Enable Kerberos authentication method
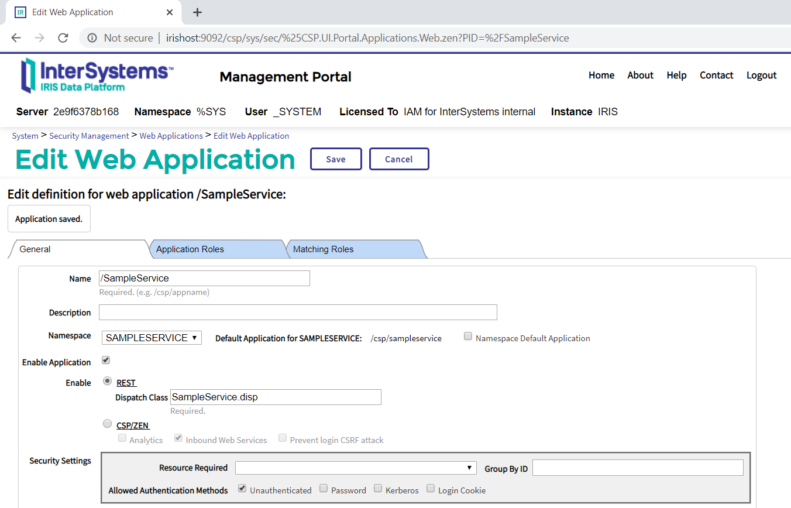The image size is (791, 508). coord(378,489)
